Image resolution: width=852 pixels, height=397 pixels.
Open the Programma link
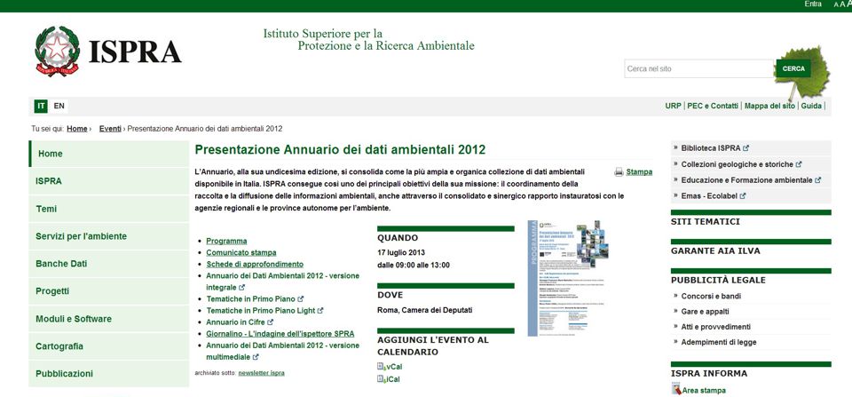coord(226,241)
